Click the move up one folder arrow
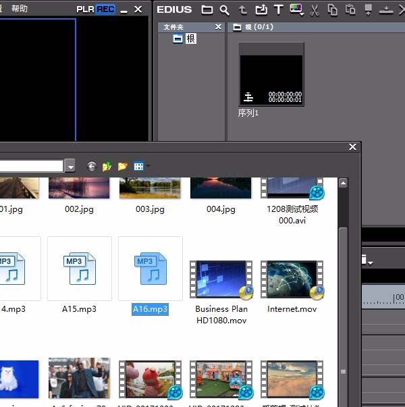405x407 pixels. 244,9
